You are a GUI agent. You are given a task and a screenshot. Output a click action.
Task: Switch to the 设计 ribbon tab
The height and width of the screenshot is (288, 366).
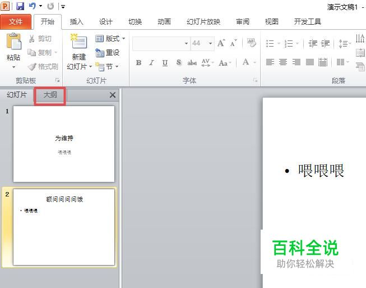click(x=106, y=22)
